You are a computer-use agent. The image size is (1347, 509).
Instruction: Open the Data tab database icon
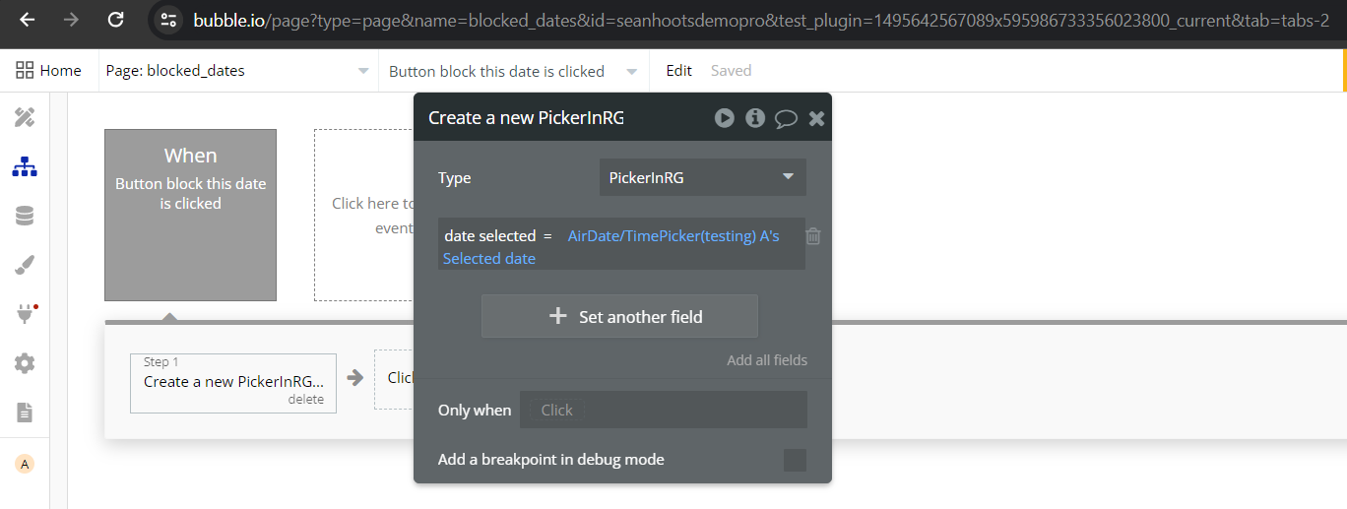coord(25,217)
